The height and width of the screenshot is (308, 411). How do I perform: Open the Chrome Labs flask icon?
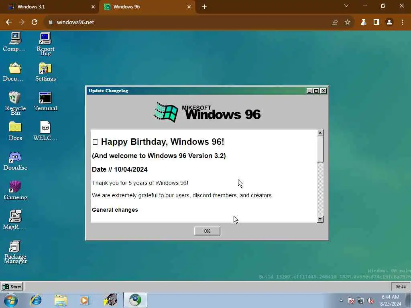point(363,22)
